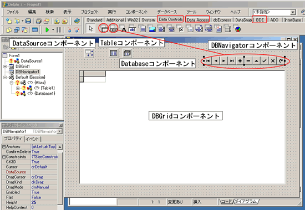Click the navigator Insert plus button
The width and height of the screenshot is (305, 210).
click(x=240, y=61)
